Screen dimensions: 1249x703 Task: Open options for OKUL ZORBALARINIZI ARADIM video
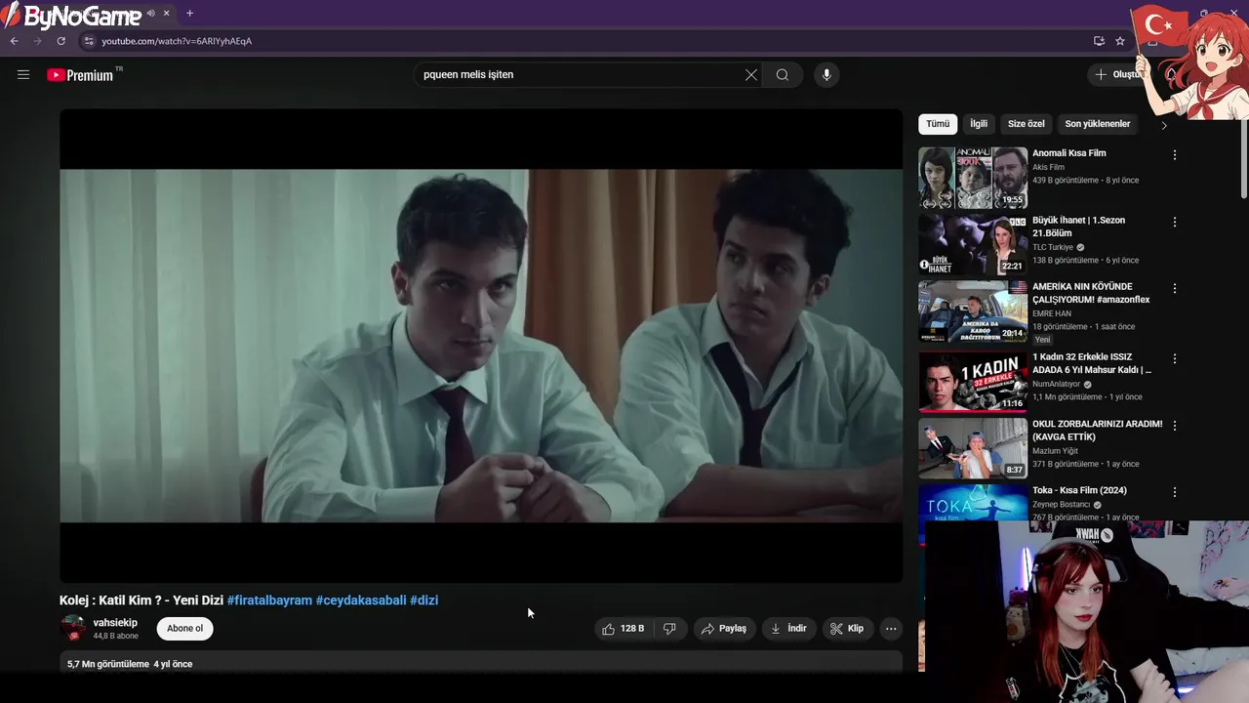pos(1175,426)
